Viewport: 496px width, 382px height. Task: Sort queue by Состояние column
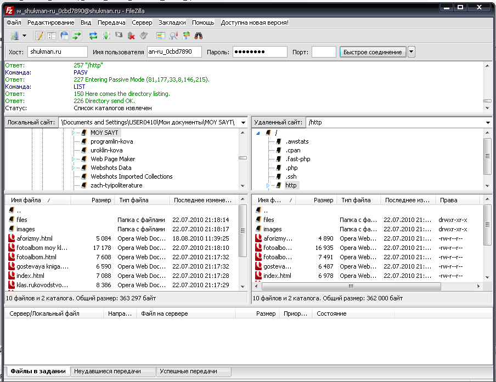(353, 313)
